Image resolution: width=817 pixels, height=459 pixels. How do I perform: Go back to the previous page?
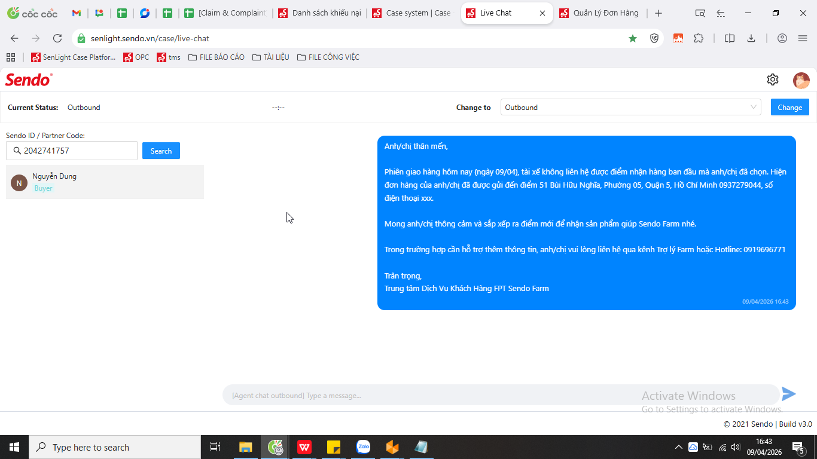14,38
